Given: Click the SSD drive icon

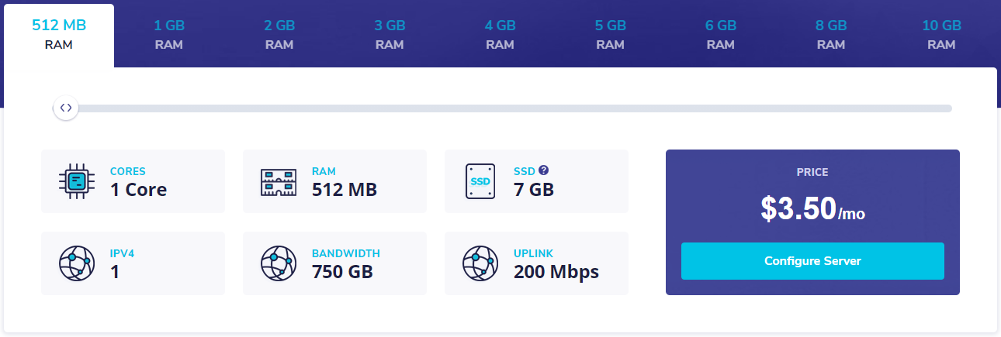Looking at the screenshot, I should (480, 181).
